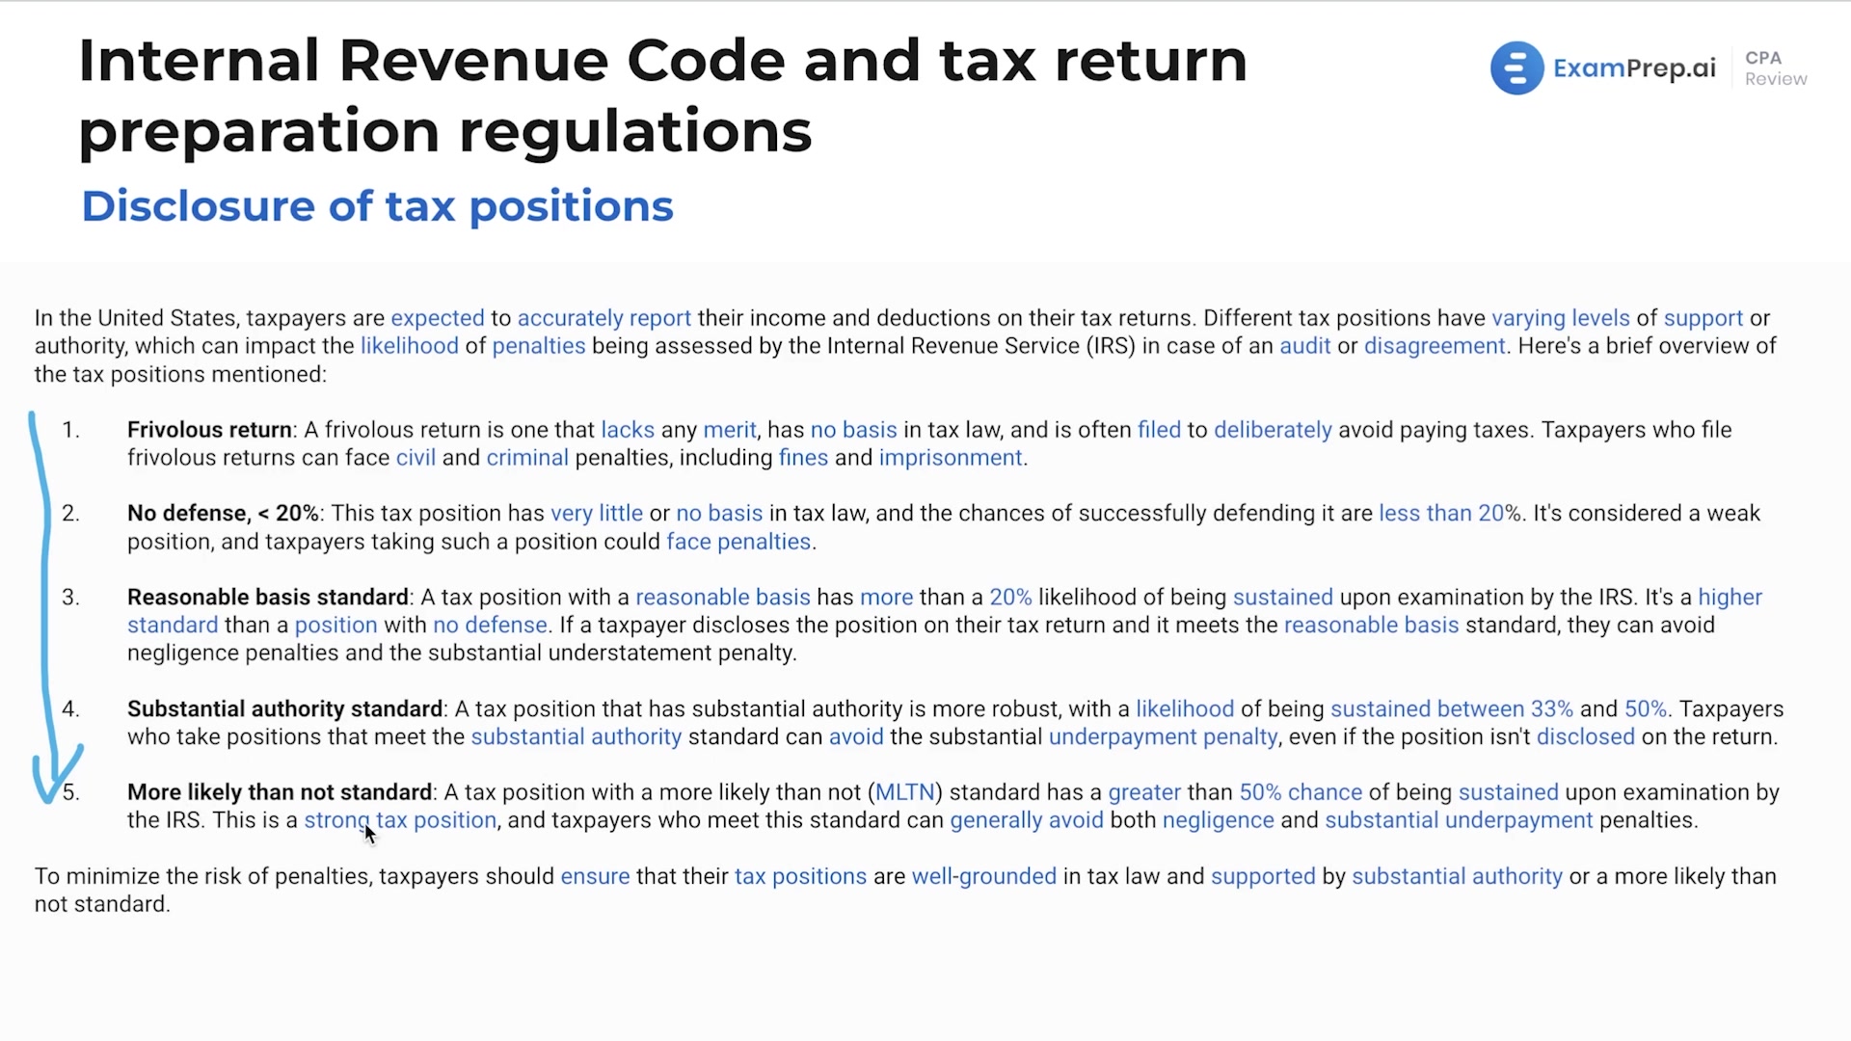1851x1041 pixels.
Task: Click the slide title 'Internal Revenue Code'
Action: pos(432,61)
